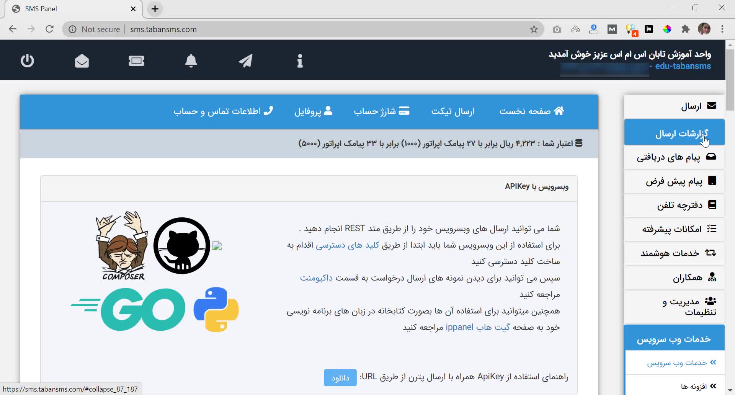735x395 pixels.
Task: Open صفحه نخست home tab
Action: click(531, 111)
